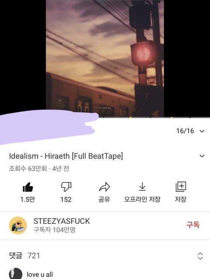
Task: Tap the save to playlist icon
Action: (181, 187)
